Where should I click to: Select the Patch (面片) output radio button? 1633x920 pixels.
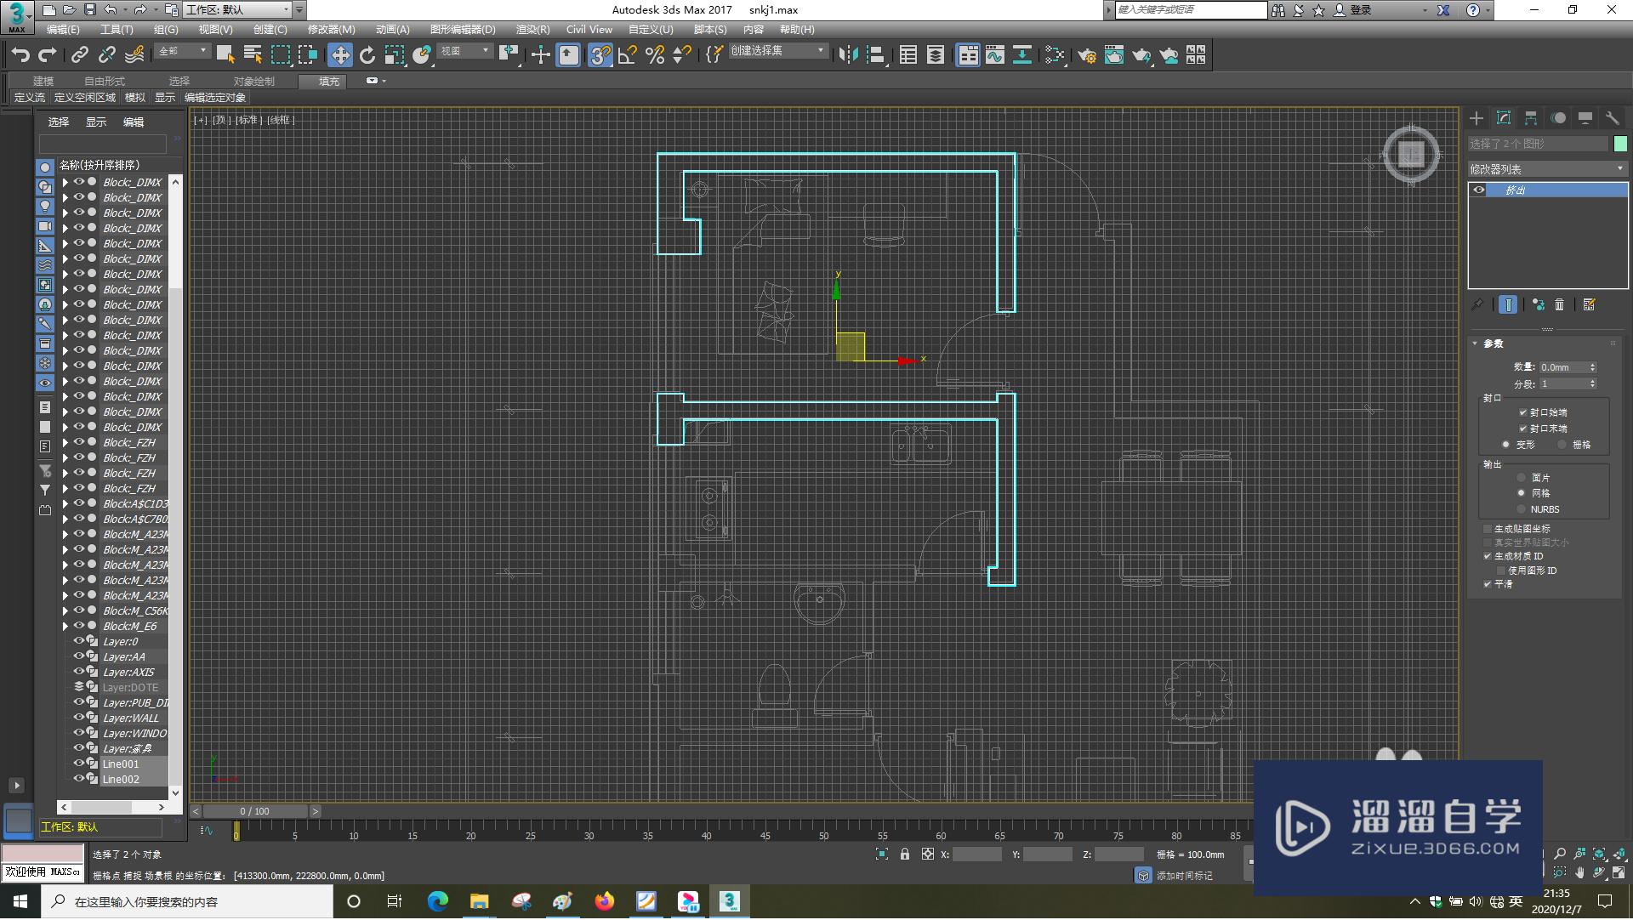(1522, 478)
